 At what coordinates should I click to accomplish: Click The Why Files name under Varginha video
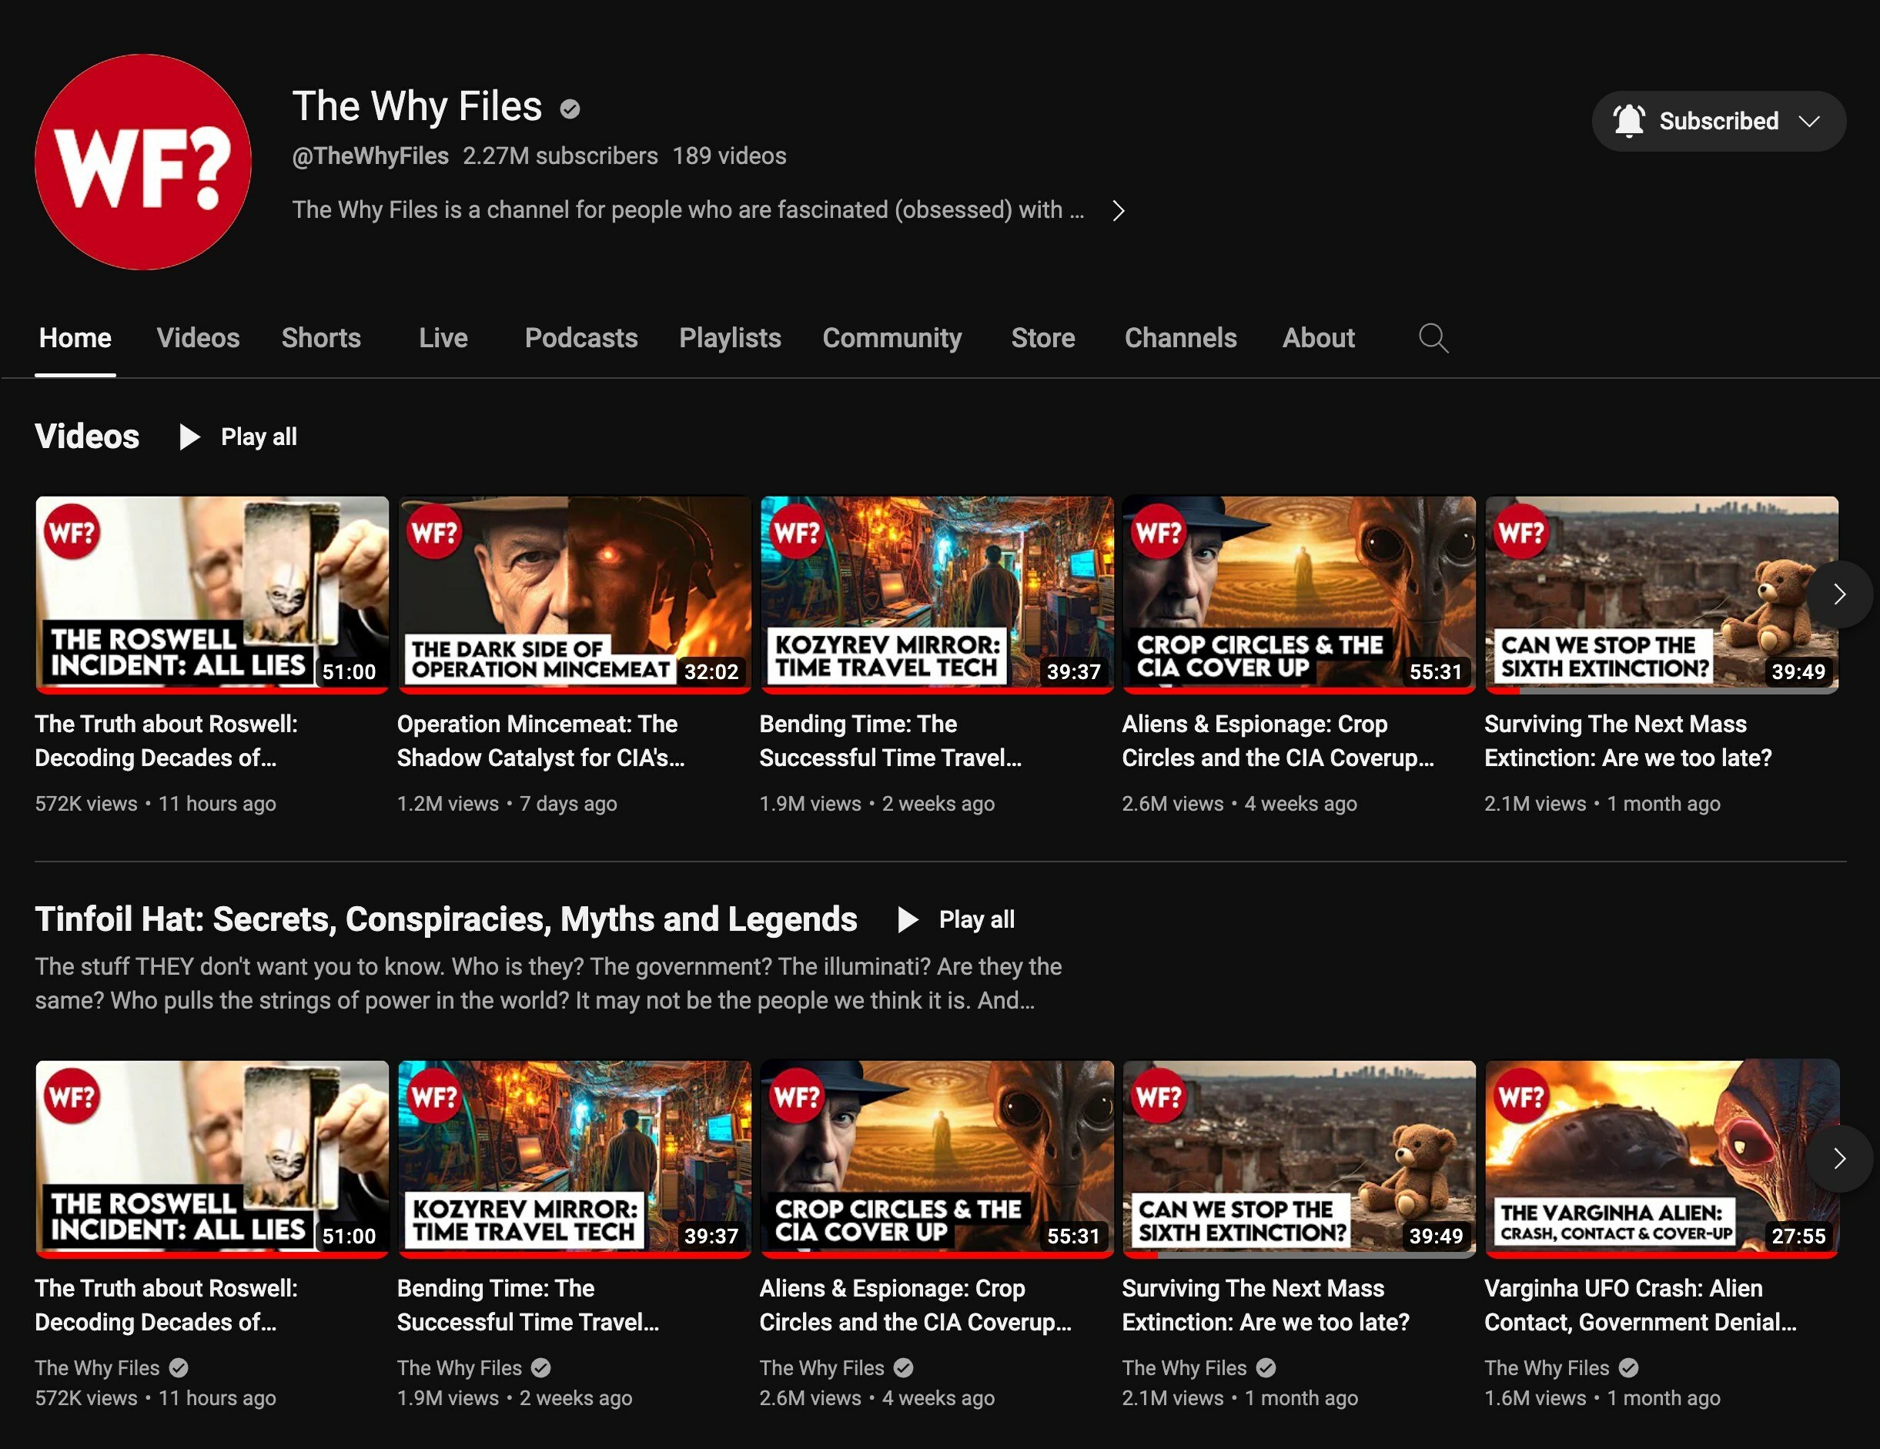1546,1368
